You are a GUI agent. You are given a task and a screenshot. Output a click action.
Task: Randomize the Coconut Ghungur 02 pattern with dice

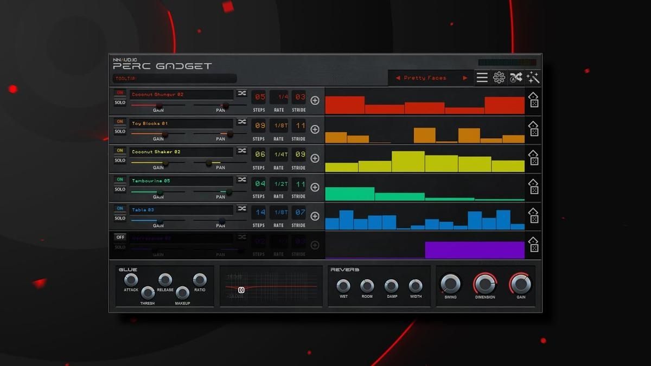(x=534, y=101)
